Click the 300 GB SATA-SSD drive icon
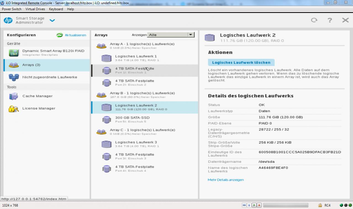This screenshot has width=353, height=209. point(107,120)
